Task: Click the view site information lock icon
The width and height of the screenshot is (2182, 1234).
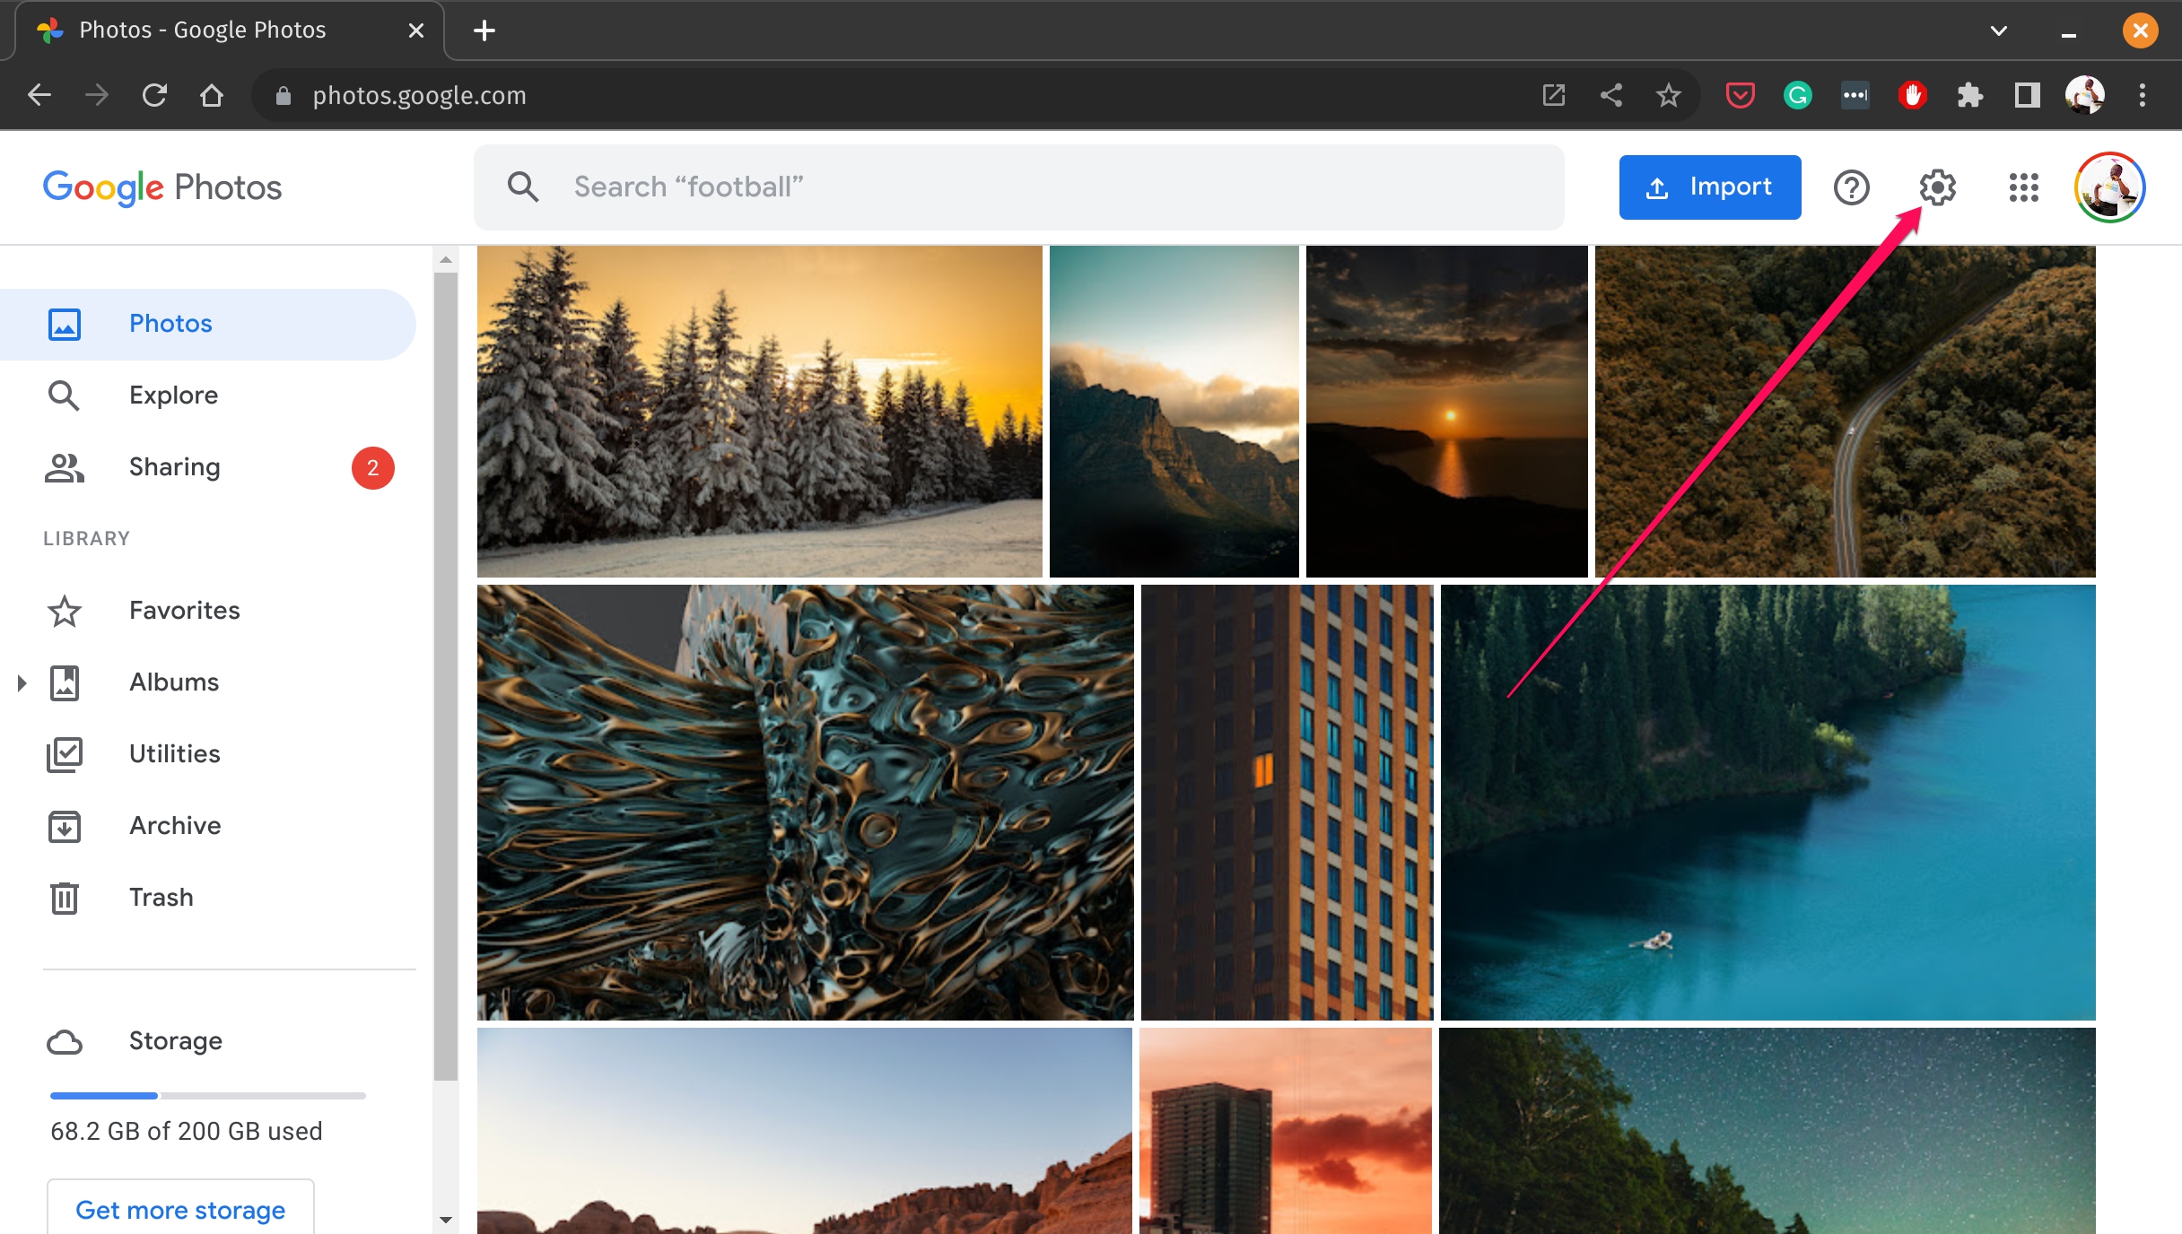Action: coord(283,96)
